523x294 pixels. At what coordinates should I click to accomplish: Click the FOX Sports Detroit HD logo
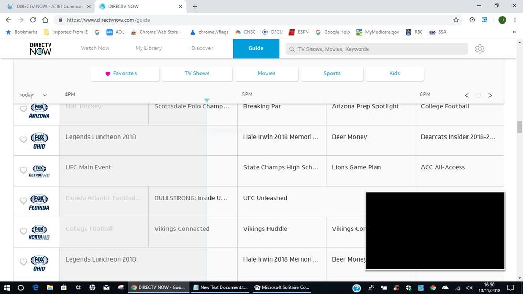[39, 172]
